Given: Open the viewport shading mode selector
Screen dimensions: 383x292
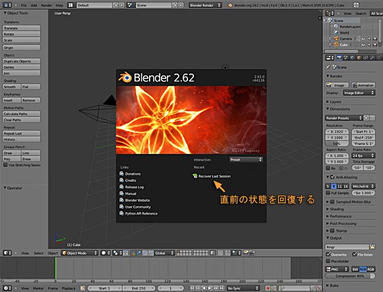Looking at the screenshot, I should tap(105, 253).
